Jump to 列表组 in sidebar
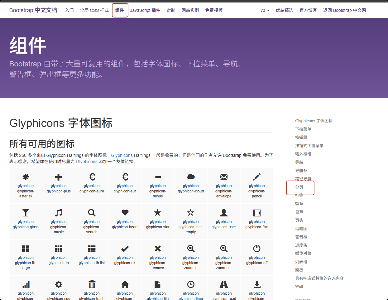Screen dimensions: 388x300 [x=301, y=262]
